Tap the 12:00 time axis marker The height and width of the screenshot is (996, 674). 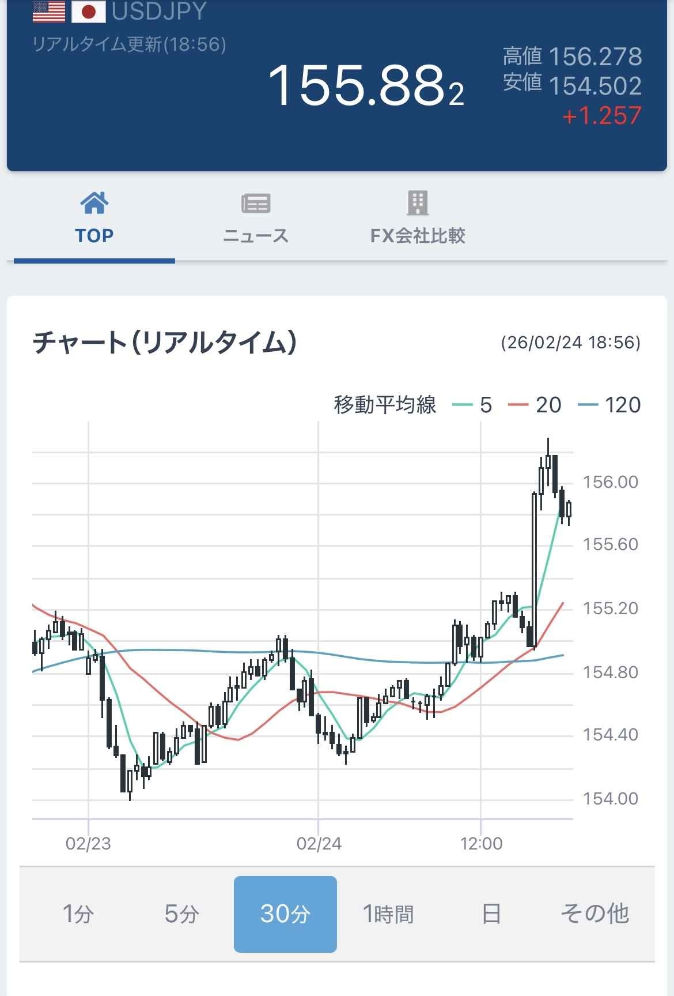(x=482, y=844)
